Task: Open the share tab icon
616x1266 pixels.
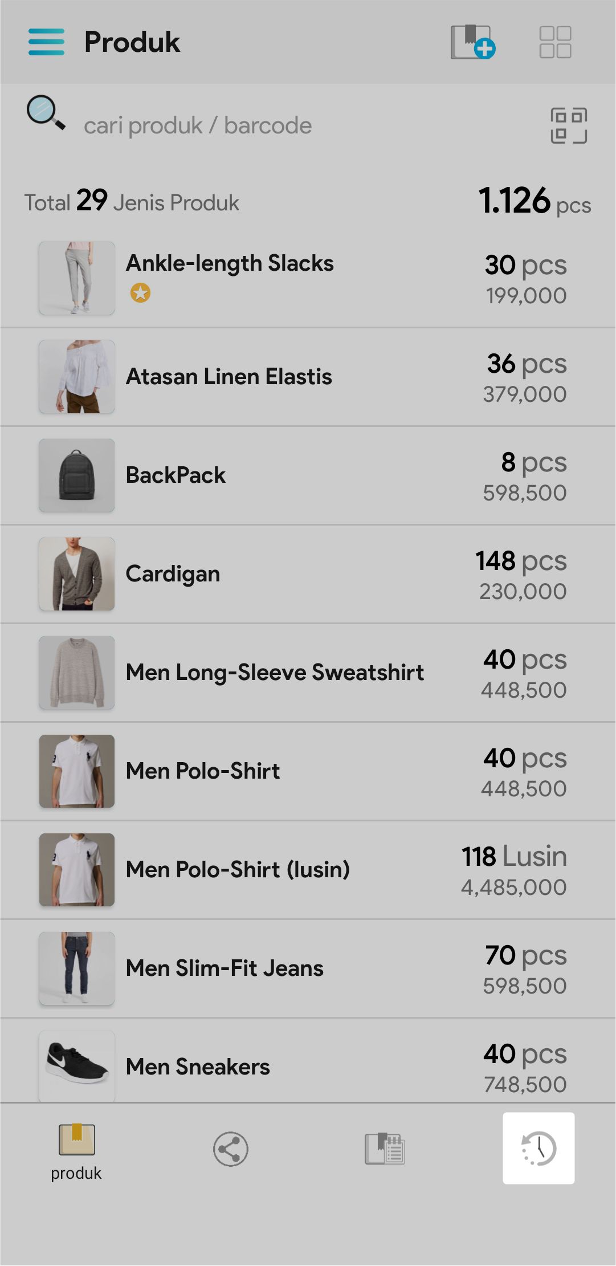Action: tap(230, 1149)
